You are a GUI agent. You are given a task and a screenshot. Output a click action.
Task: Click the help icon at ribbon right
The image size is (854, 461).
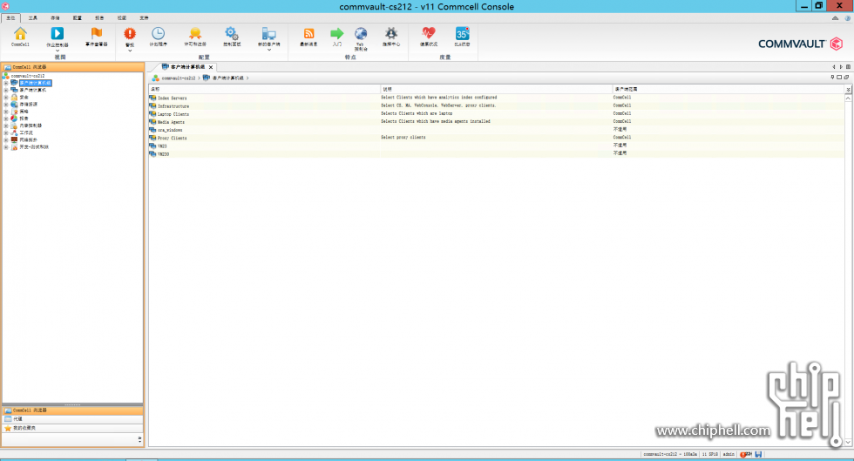(x=847, y=18)
